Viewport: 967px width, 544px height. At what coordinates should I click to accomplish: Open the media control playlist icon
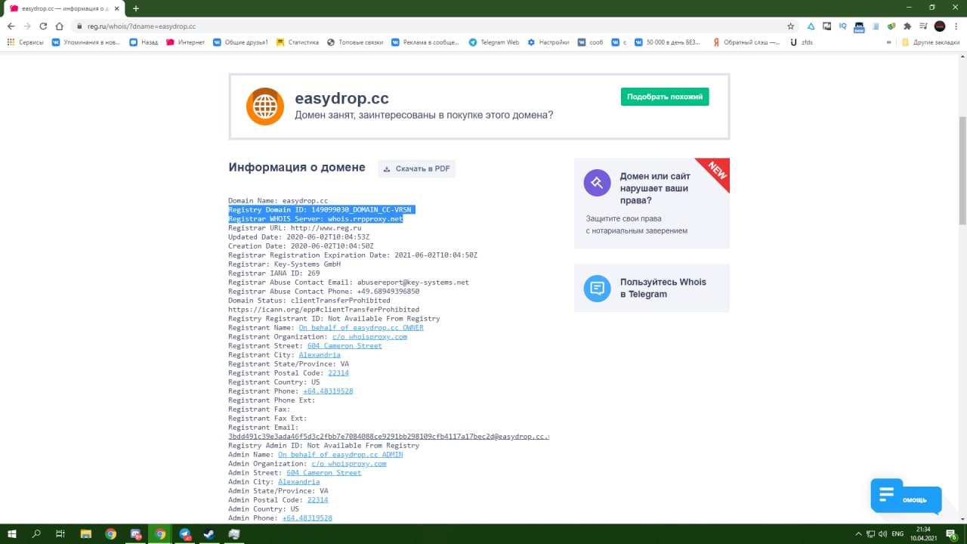(923, 26)
